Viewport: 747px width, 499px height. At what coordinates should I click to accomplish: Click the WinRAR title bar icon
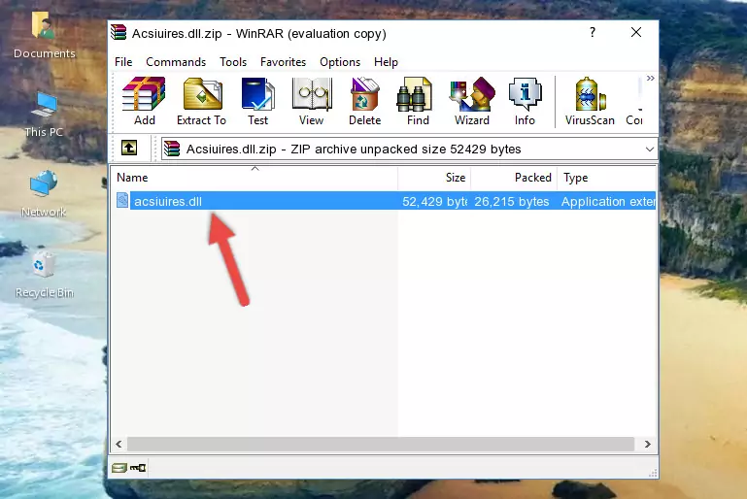point(119,32)
